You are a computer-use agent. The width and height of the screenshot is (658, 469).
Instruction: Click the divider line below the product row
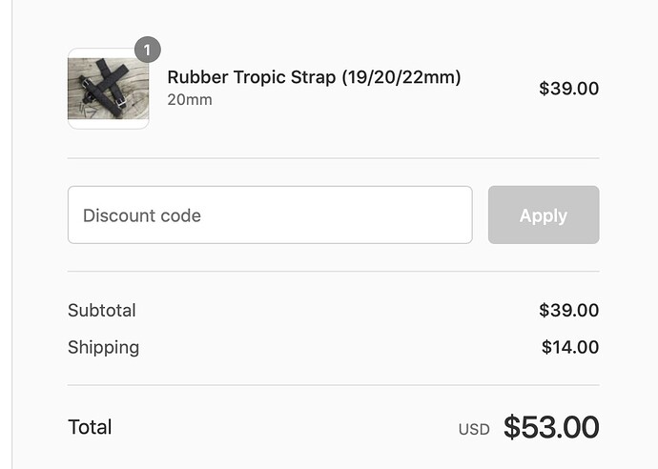pyautogui.click(x=333, y=158)
